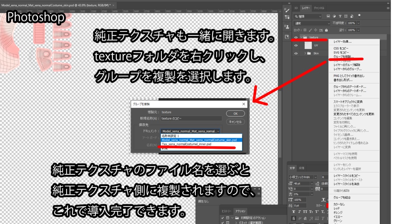394x224 pixels.
Task: Open fill 塗り dropdown arrow
Action: [359, 30]
